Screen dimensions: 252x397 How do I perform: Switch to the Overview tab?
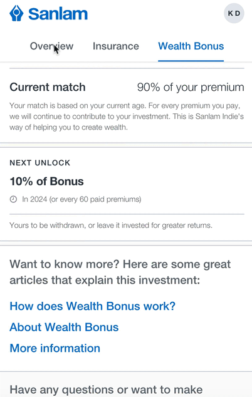tap(51, 46)
